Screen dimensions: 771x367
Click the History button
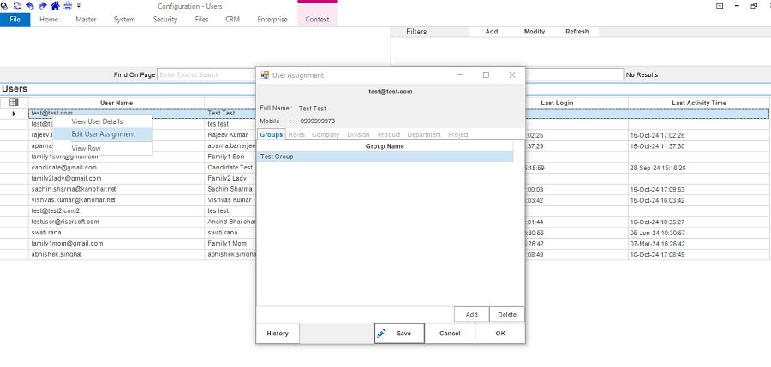coord(278,334)
